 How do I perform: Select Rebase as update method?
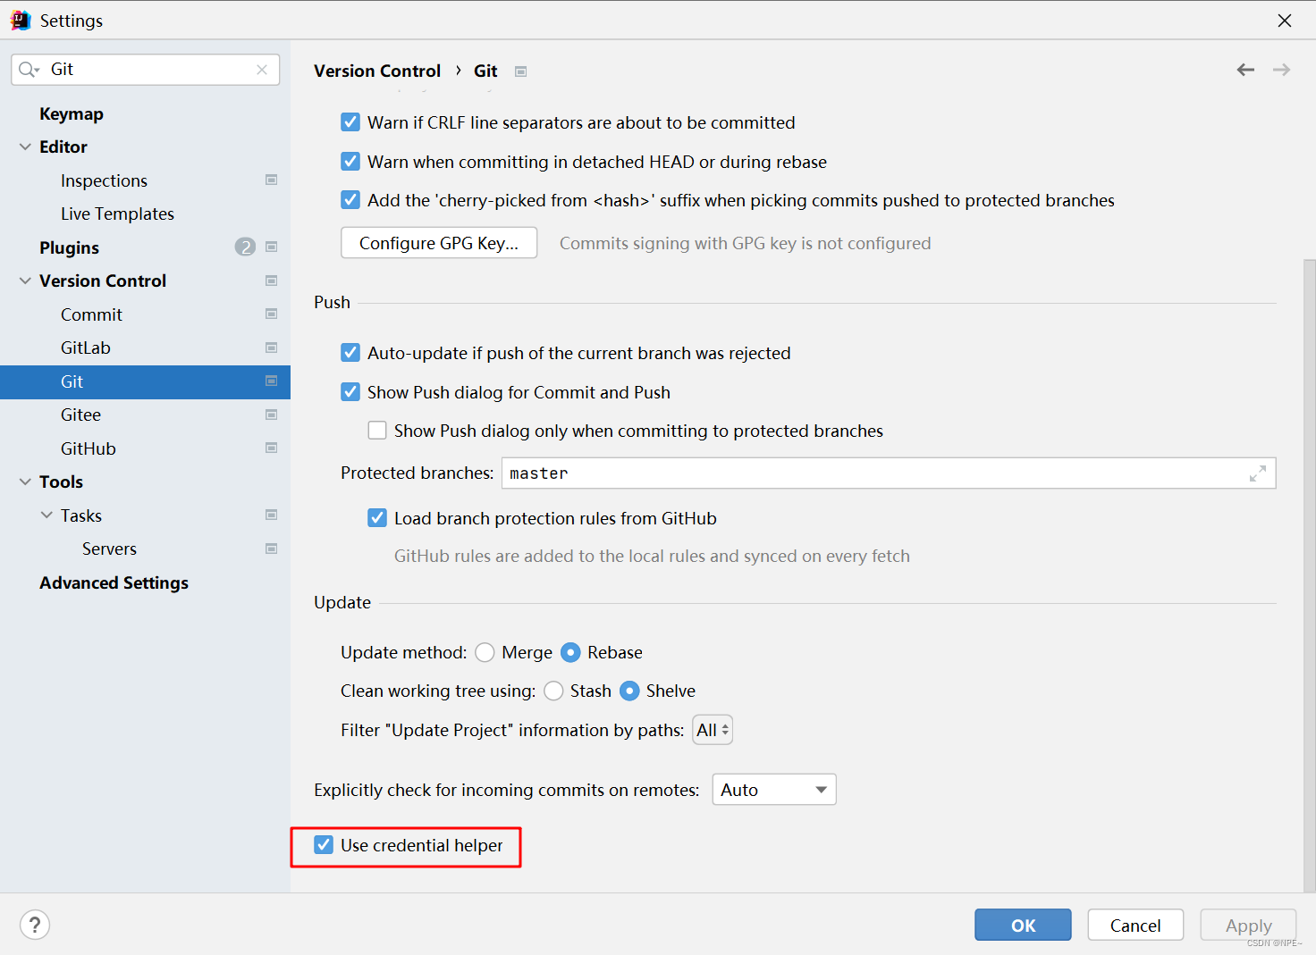point(570,652)
